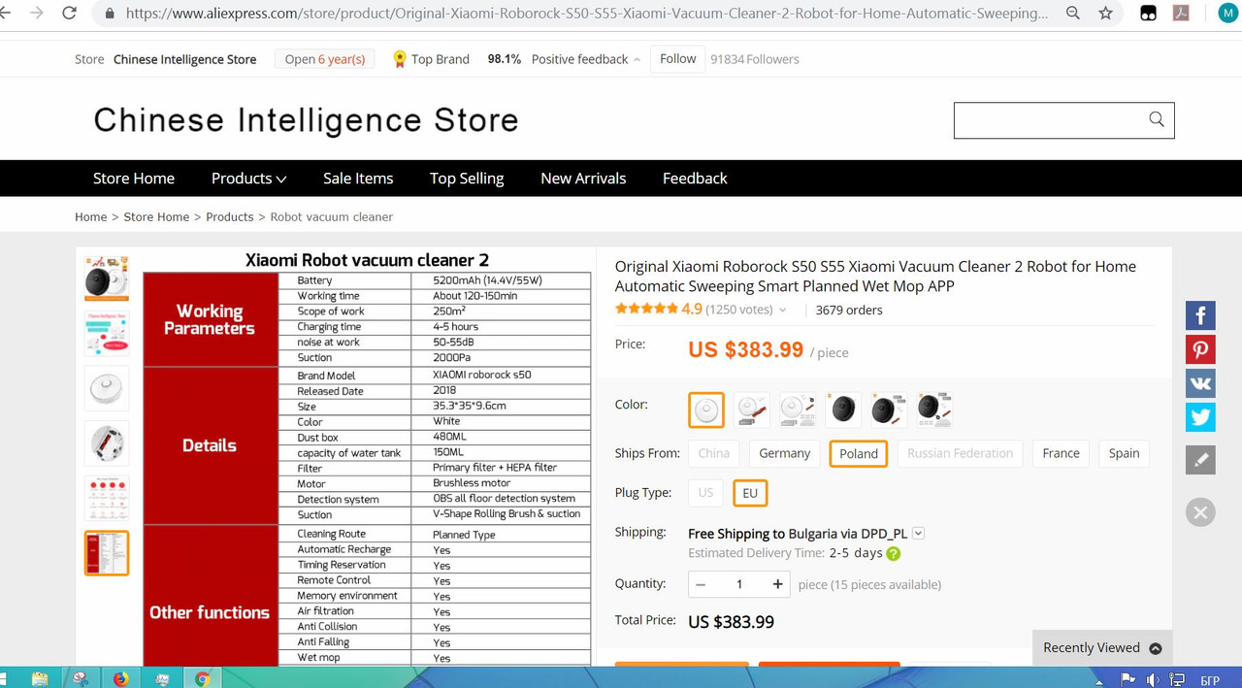Choose the US plug type

705,493
